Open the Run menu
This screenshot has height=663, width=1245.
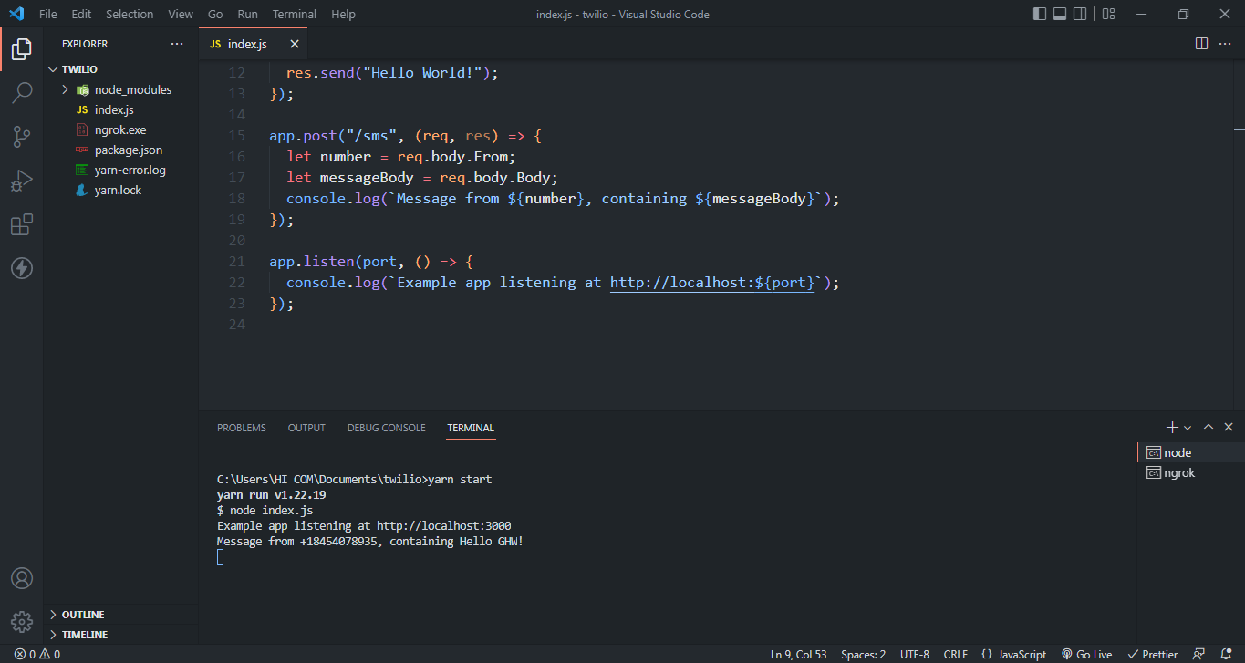[247, 14]
